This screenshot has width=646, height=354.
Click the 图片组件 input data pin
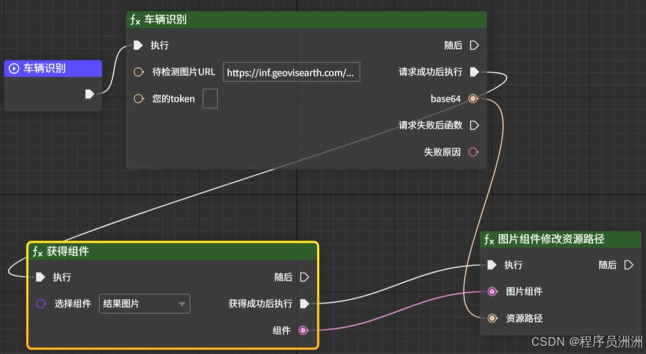(492, 292)
